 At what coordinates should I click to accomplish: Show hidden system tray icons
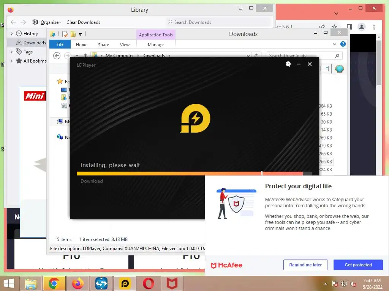326,284
